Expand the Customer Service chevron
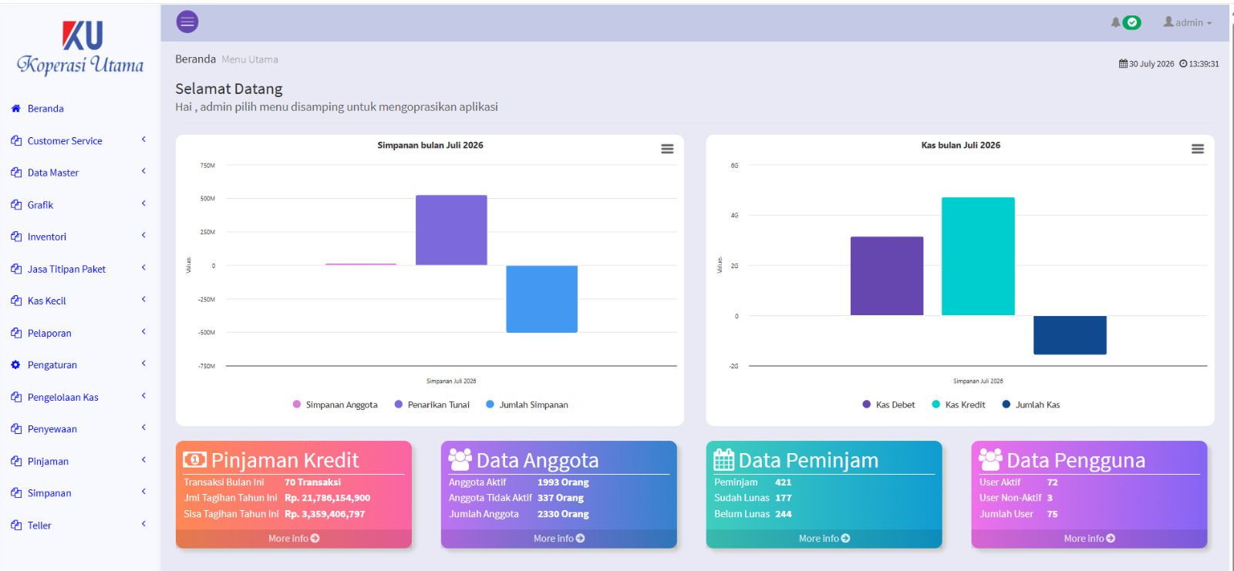Screen dimensions: 1234x571 (x=143, y=139)
